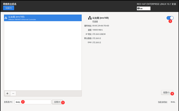Click the 默认路由 172.16.0.2 value
179x111 pixels.
click(x=97, y=38)
